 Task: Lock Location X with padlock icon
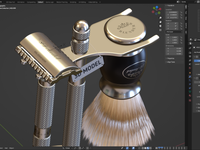[181, 12]
